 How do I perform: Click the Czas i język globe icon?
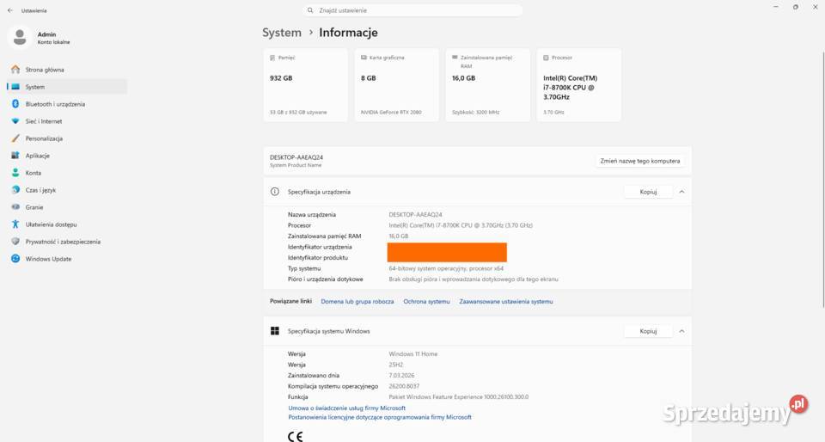pos(15,190)
